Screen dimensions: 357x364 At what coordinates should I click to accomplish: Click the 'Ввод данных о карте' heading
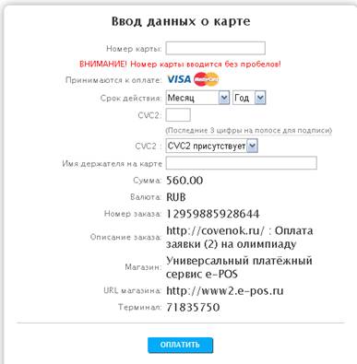[x=181, y=21]
